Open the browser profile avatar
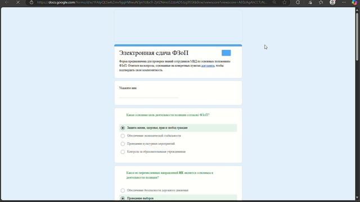 click(332, 2)
